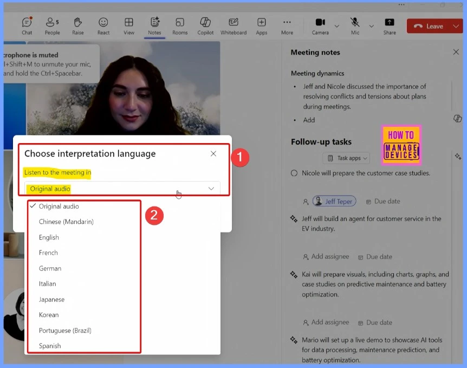
Task: Click Copilot icon beside Meeting dynamics notes
Action: 457,118
